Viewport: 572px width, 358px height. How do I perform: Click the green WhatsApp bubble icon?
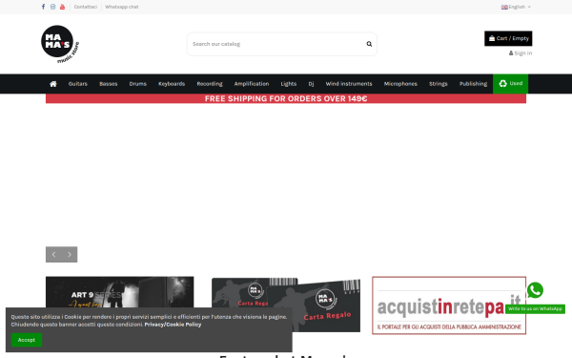(535, 290)
